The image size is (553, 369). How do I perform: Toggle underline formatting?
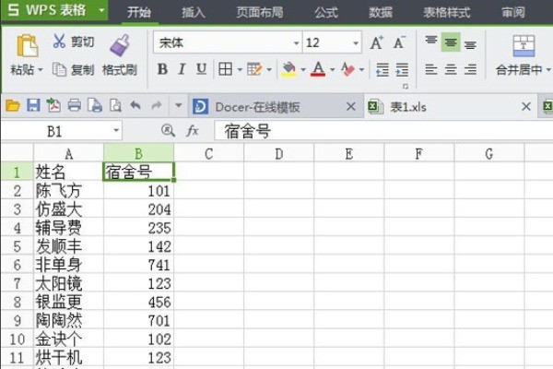click(201, 69)
